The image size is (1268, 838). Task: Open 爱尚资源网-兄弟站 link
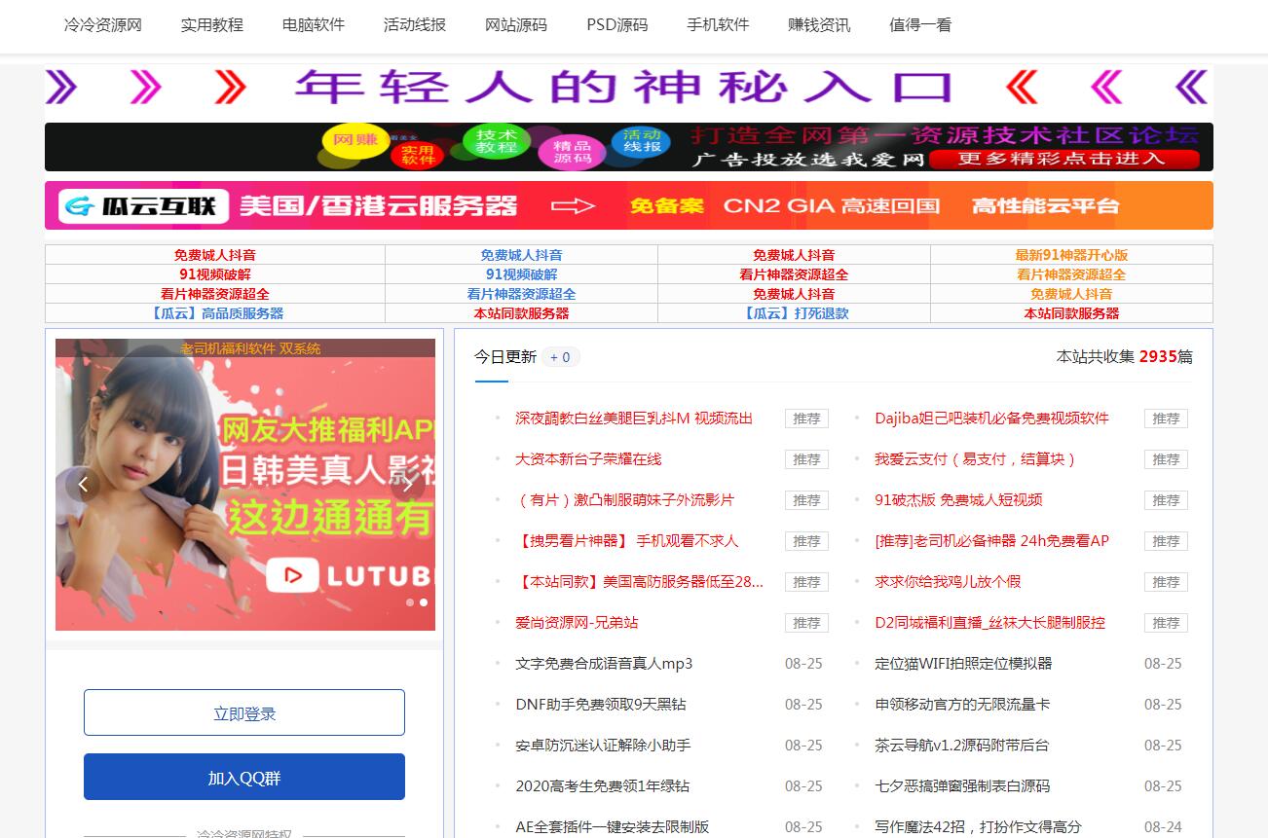(577, 623)
